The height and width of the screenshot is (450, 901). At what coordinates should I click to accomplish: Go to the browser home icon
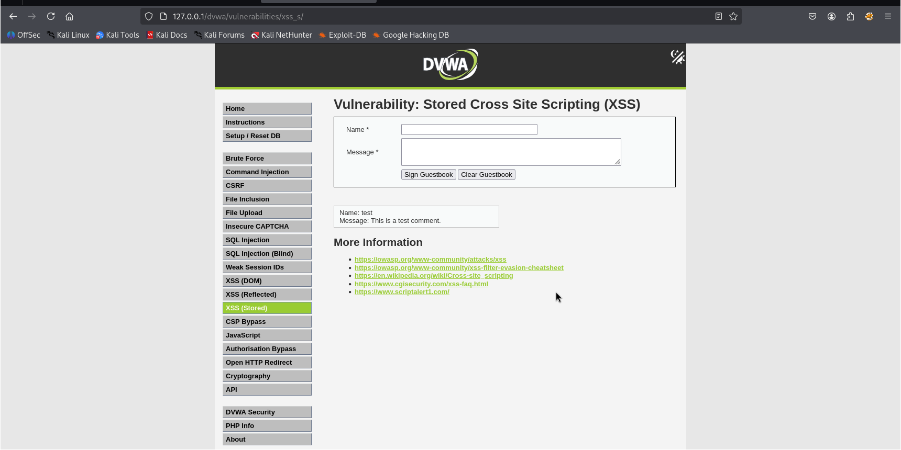(x=69, y=16)
